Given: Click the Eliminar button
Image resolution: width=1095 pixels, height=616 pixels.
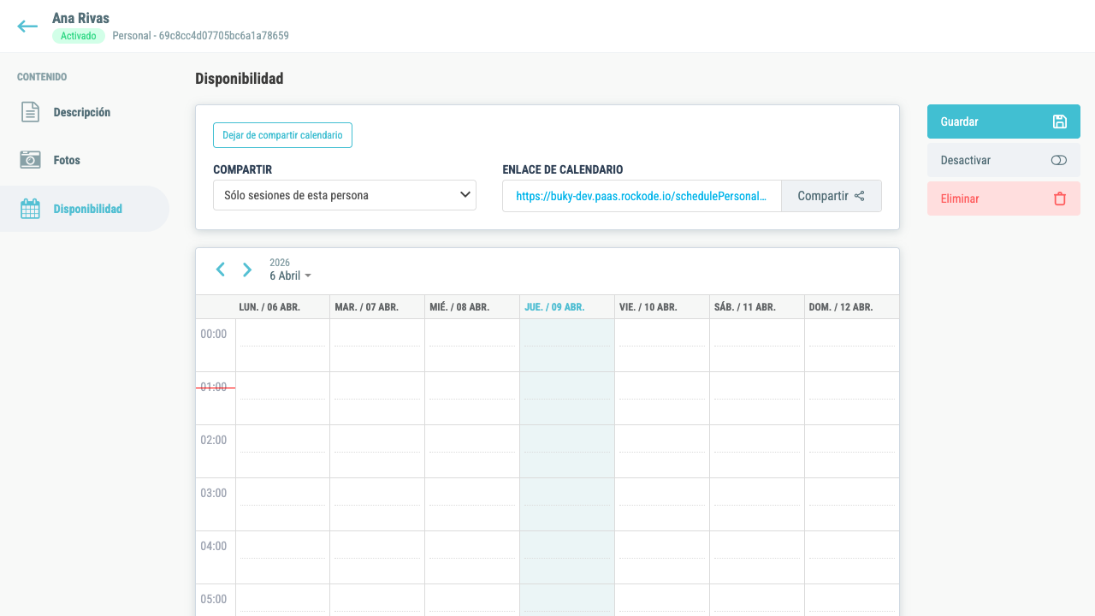Looking at the screenshot, I should click(x=1003, y=198).
